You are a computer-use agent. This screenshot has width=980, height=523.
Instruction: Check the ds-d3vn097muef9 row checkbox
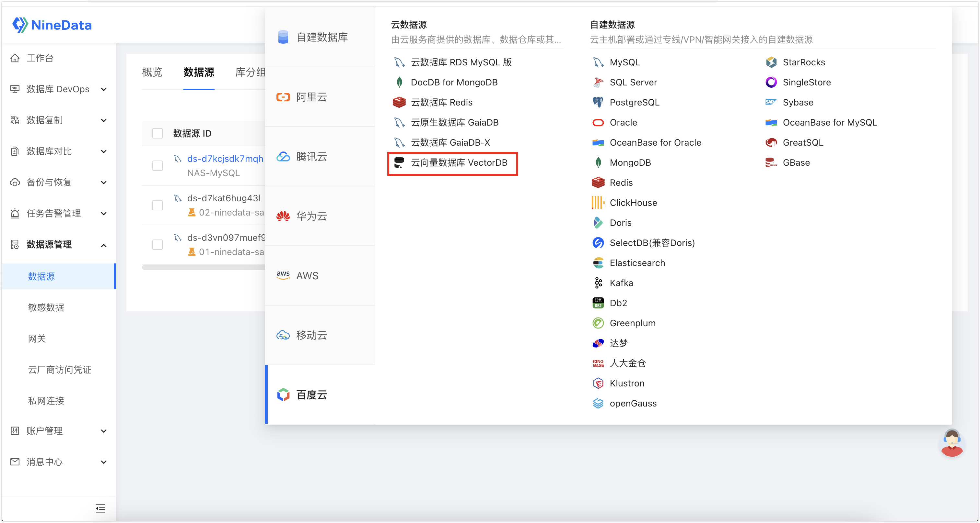[x=157, y=244]
